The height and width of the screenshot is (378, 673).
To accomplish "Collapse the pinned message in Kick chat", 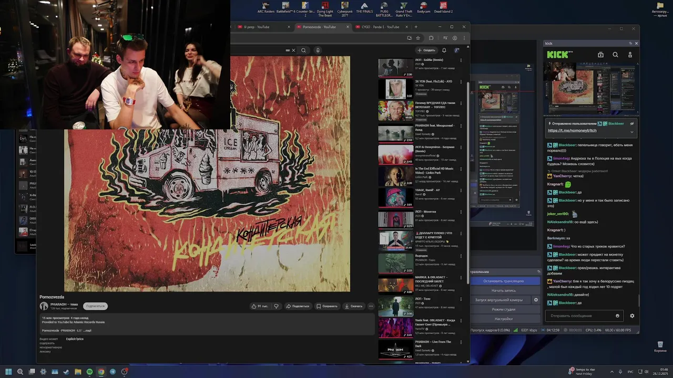I will pyautogui.click(x=632, y=131).
